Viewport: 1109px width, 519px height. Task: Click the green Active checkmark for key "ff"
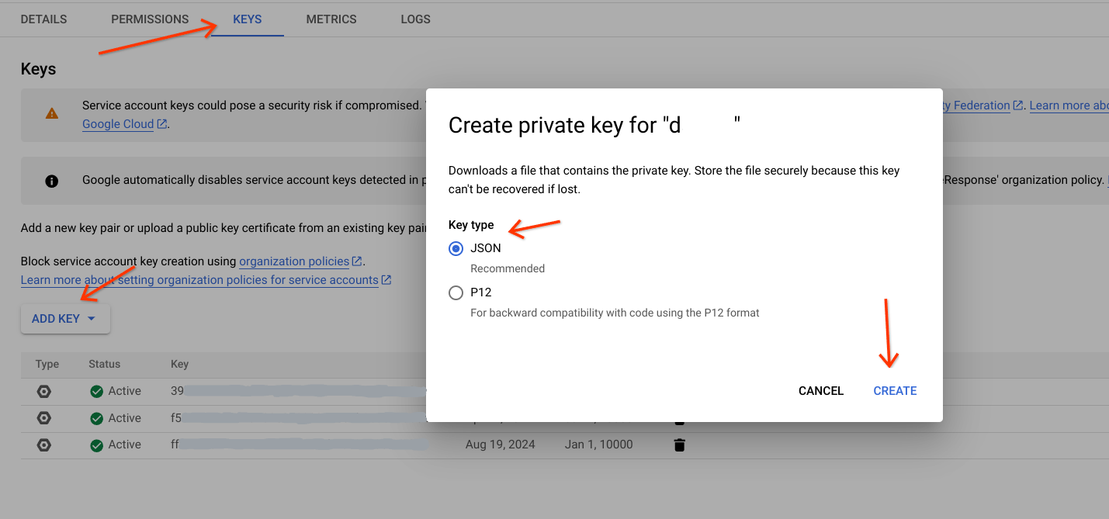pos(96,445)
